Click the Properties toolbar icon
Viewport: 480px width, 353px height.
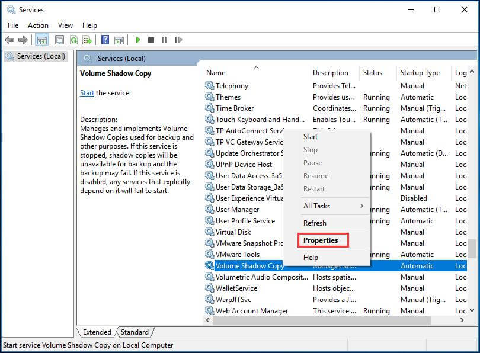60,40
